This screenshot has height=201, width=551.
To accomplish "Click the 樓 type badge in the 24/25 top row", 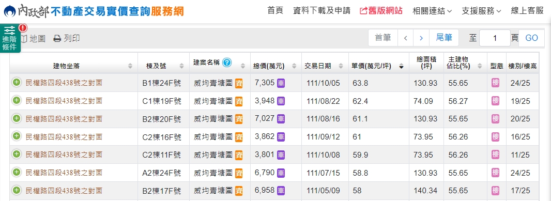I will [x=496, y=83].
